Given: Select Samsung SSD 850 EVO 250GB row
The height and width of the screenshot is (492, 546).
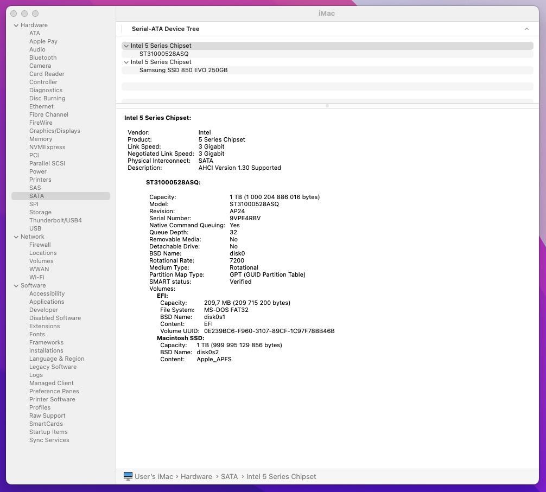Looking at the screenshot, I should tap(327, 71).
